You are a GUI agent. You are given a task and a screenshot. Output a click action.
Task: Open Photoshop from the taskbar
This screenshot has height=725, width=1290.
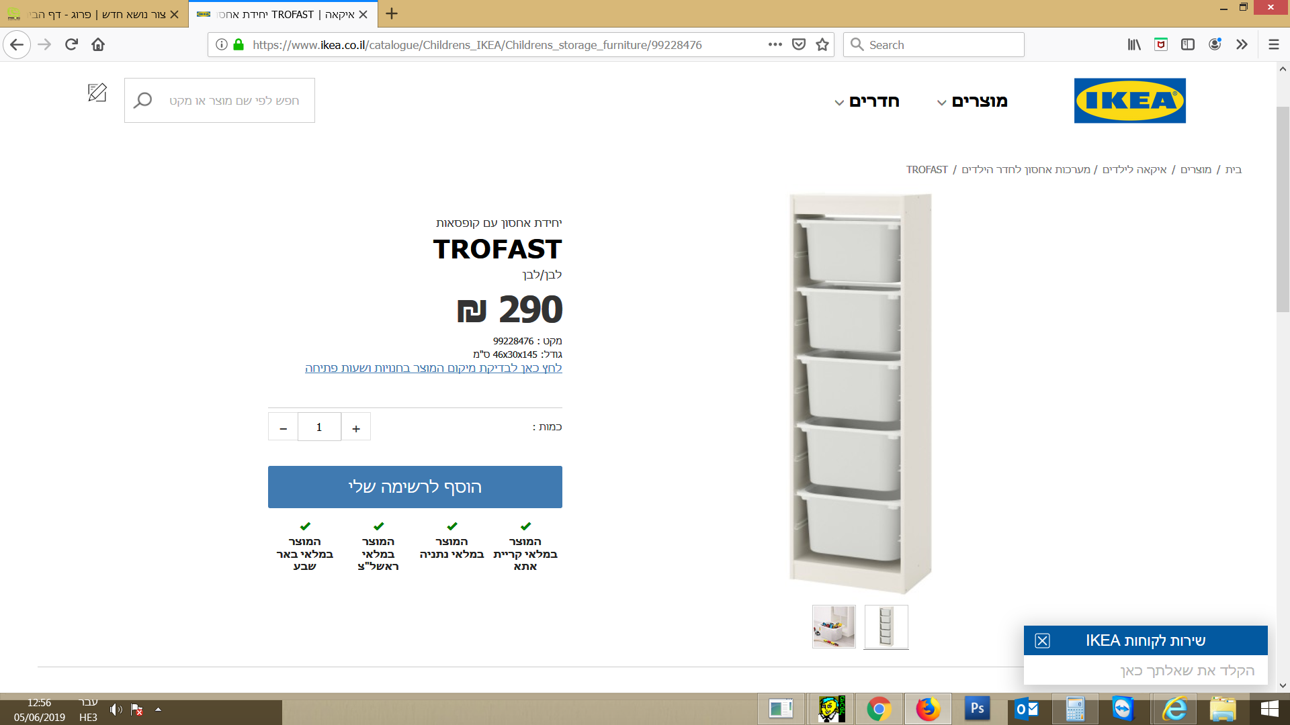tap(977, 709)
